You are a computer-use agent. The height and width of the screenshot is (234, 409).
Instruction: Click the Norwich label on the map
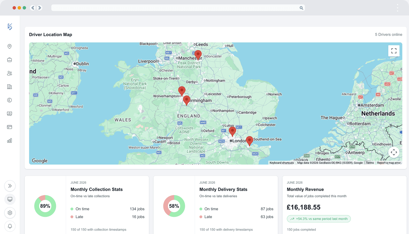pyautogui.click(x=275, y=94)
